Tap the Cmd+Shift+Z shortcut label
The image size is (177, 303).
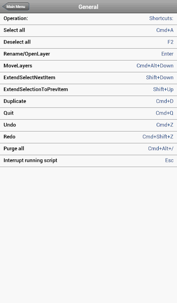tap(158, 137)
